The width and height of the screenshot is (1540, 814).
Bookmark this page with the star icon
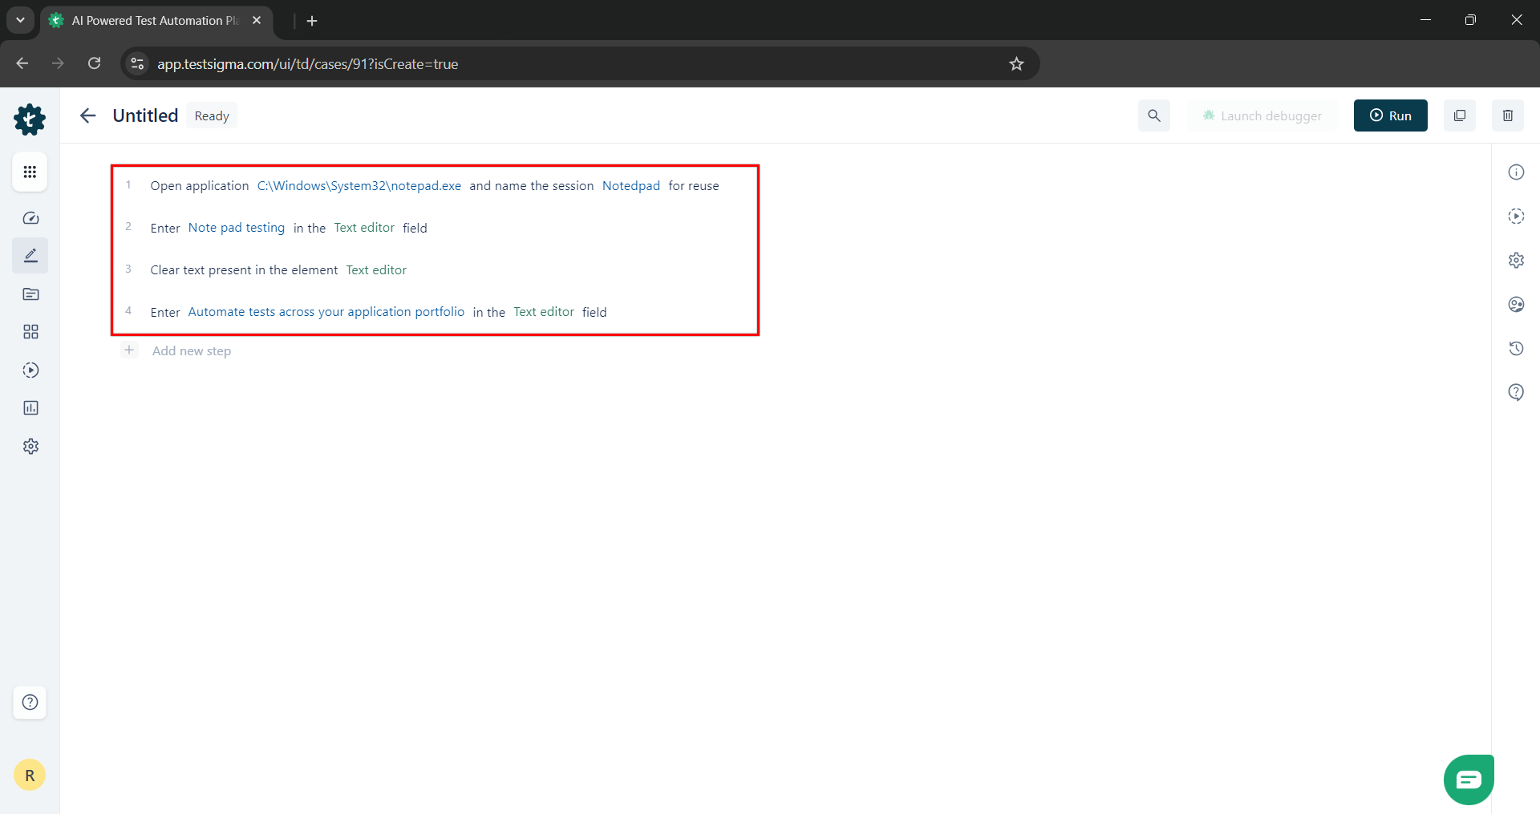(x=1016, y=64)
